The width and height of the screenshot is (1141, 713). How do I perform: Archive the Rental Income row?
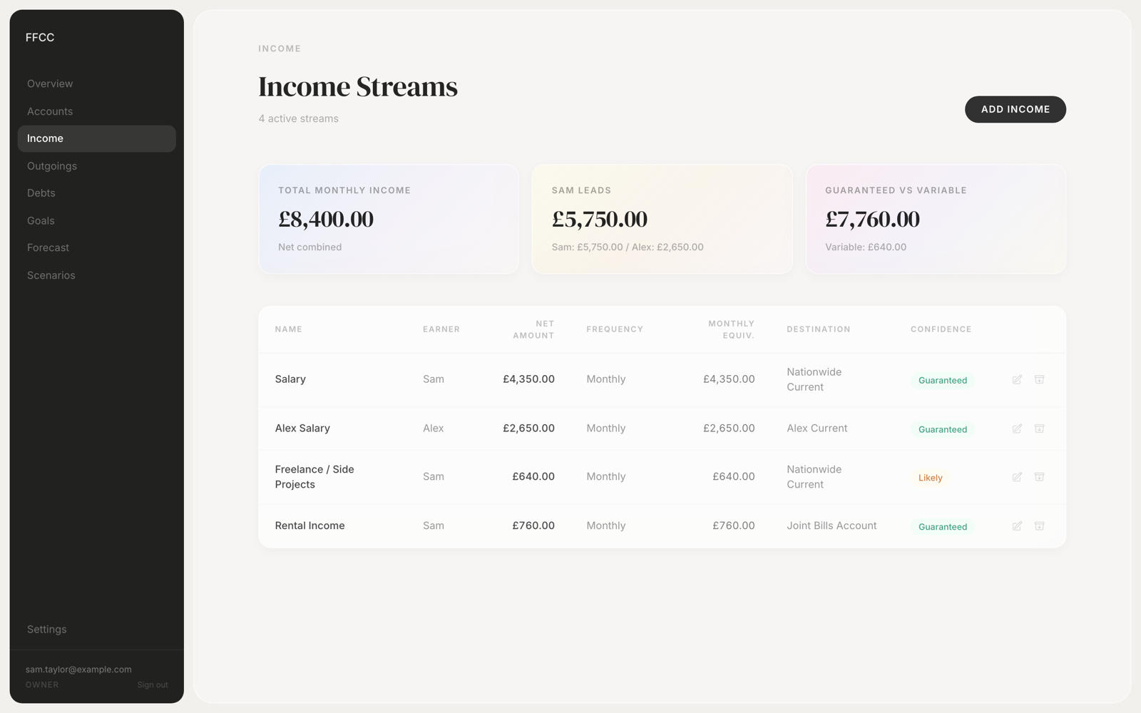[x=1039, y=526]
